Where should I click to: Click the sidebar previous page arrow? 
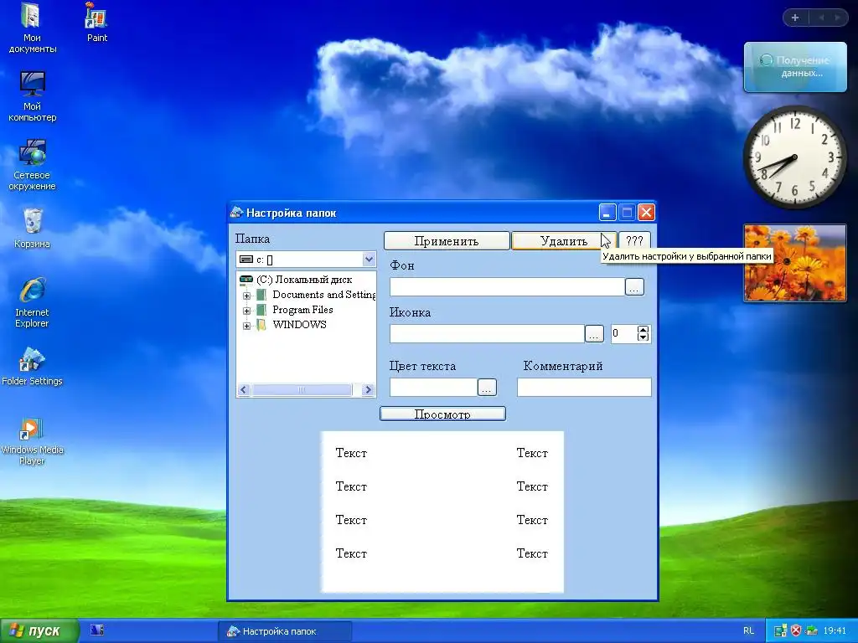(821, 18)
